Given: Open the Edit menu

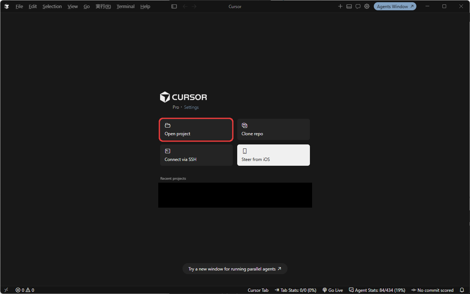Looking at the screenshot, I should [33, 7].
